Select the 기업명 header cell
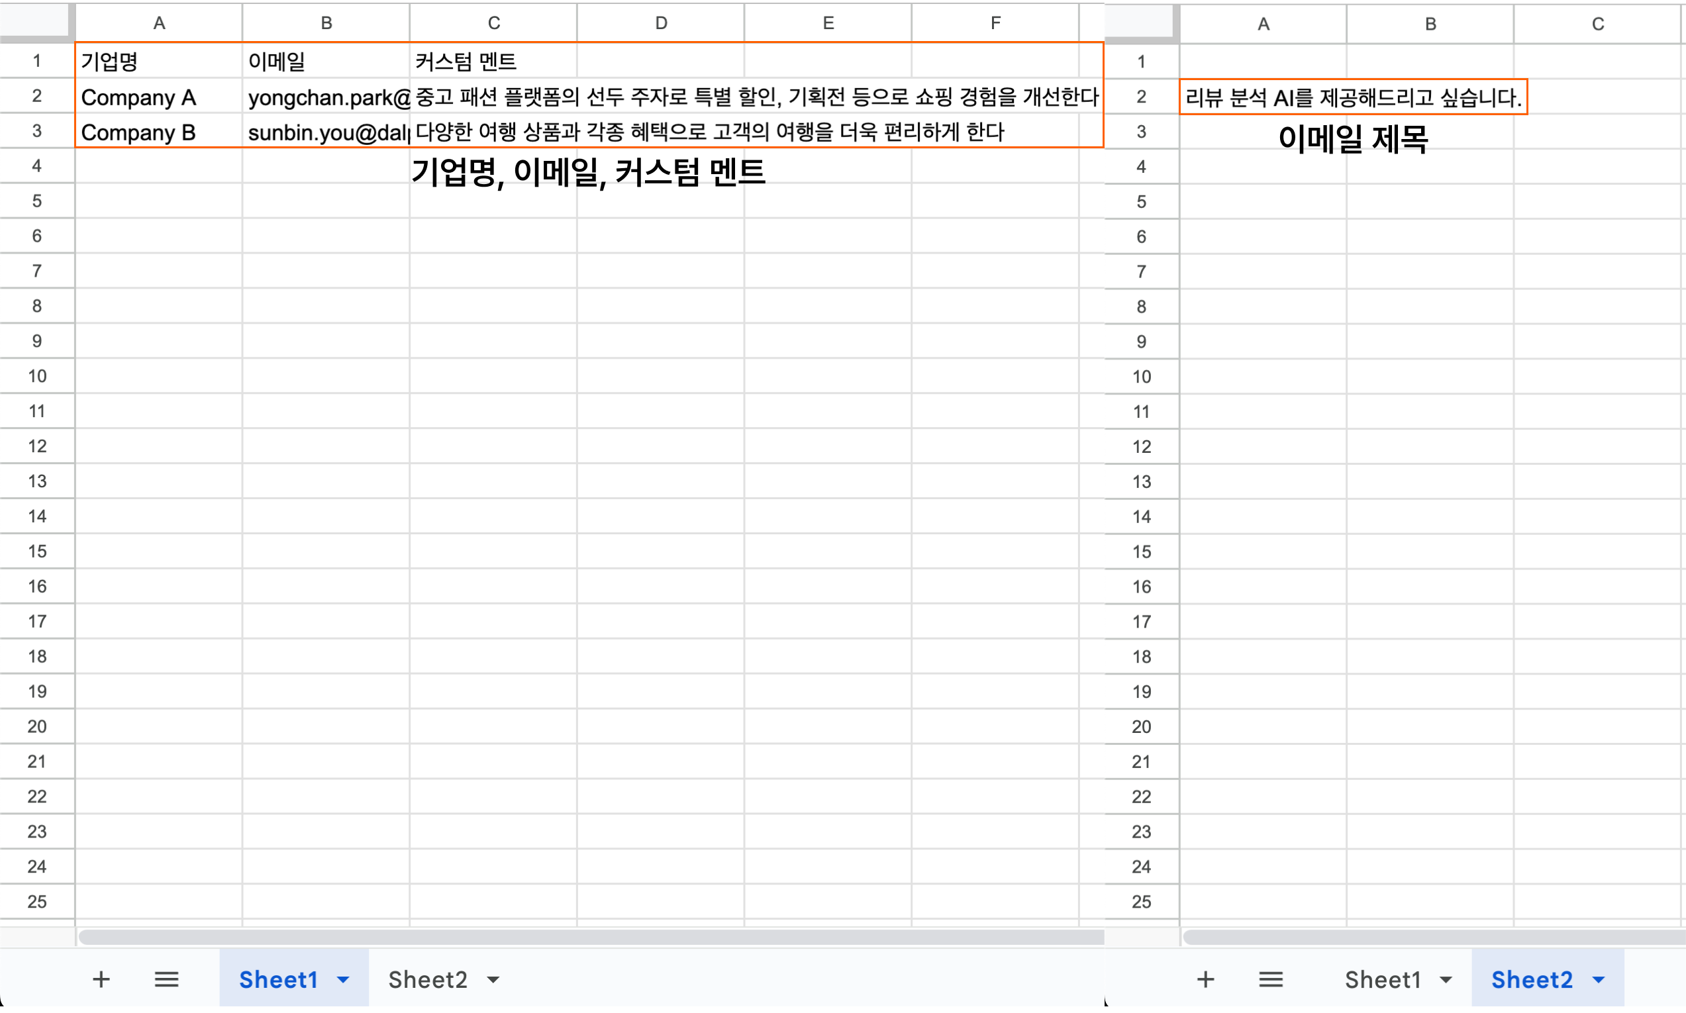Image resolution: width=1686 pixels, height=1013 pixels. [159, 62]
